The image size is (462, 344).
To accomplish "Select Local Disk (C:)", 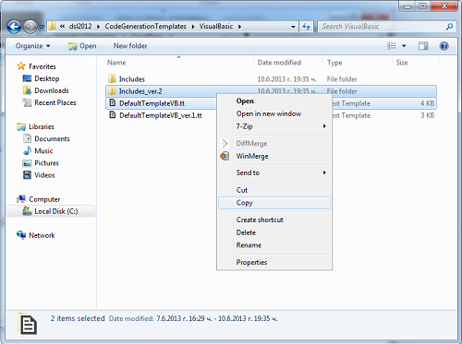I will pos(56,211).
